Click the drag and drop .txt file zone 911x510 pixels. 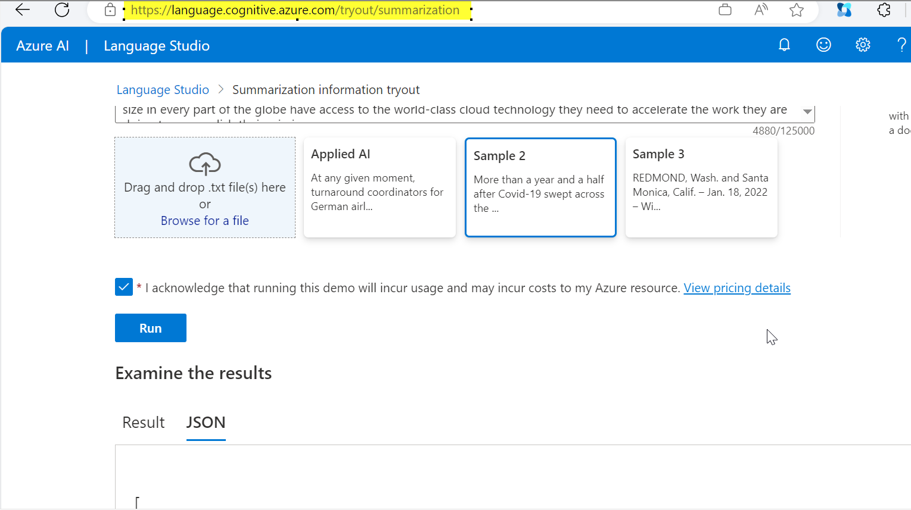pos(205,187)
